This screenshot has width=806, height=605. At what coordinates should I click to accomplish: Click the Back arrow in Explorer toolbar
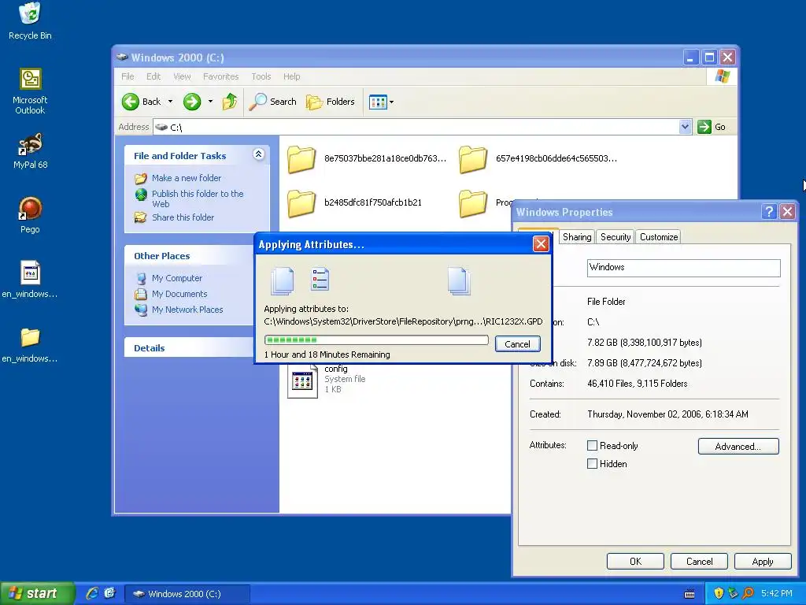click(x=142, y=102)
